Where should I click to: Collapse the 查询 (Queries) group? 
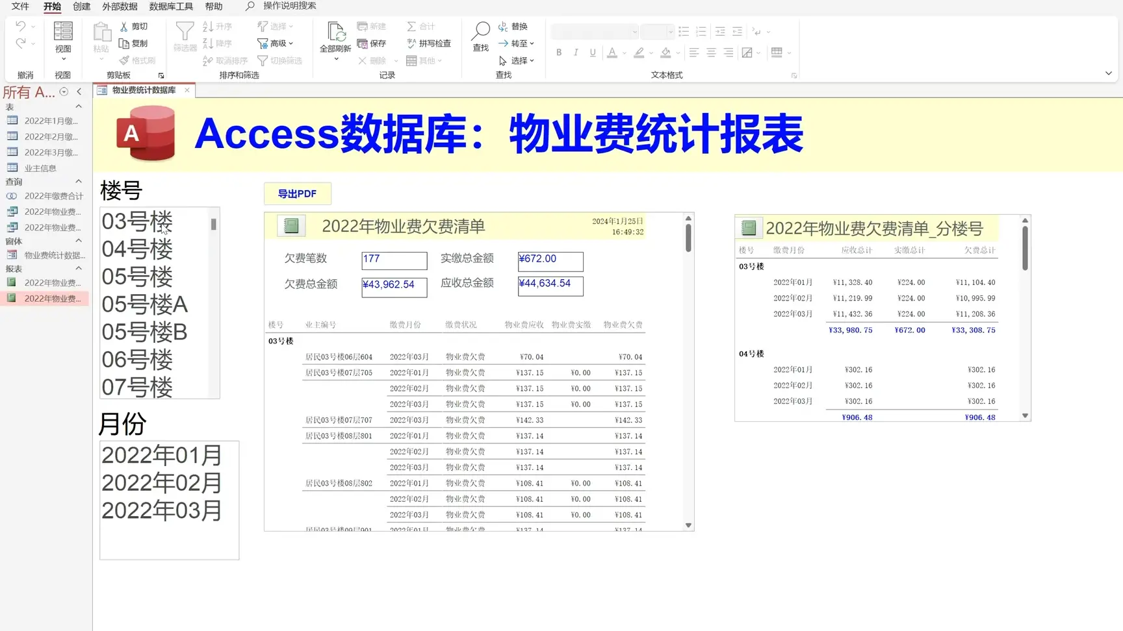click(79, 182)
